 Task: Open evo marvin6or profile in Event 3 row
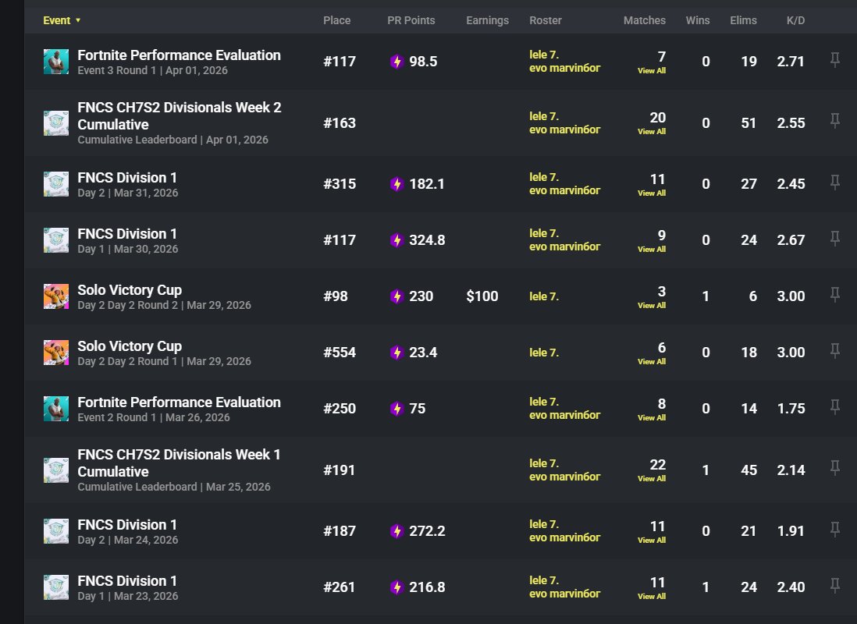point(564,68)
